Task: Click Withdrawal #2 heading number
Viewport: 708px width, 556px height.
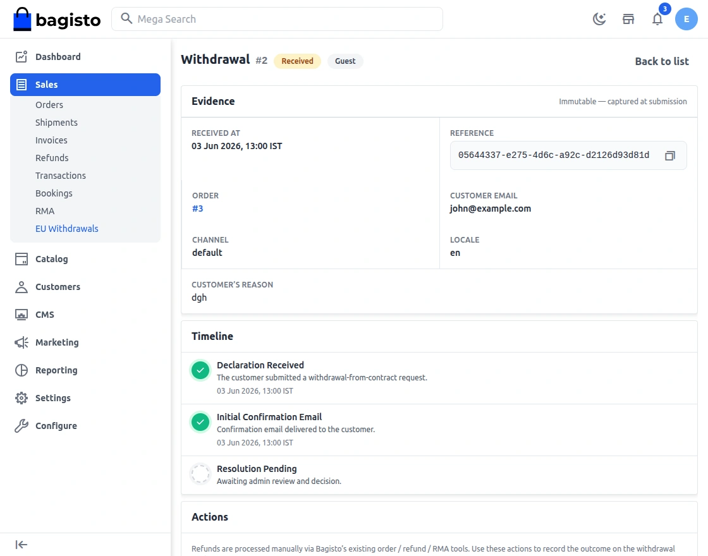Action: click(x=262, y=61)
